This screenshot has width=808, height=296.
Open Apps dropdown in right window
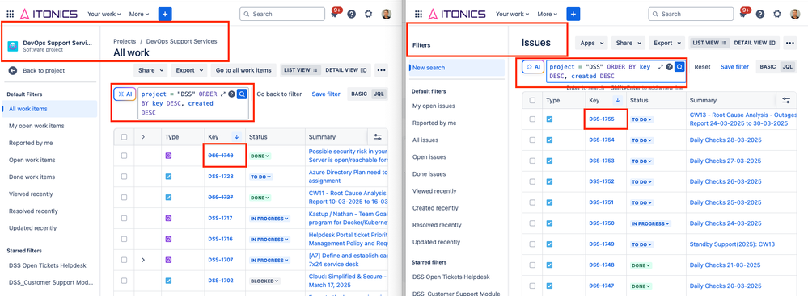[x=591, y=44]
